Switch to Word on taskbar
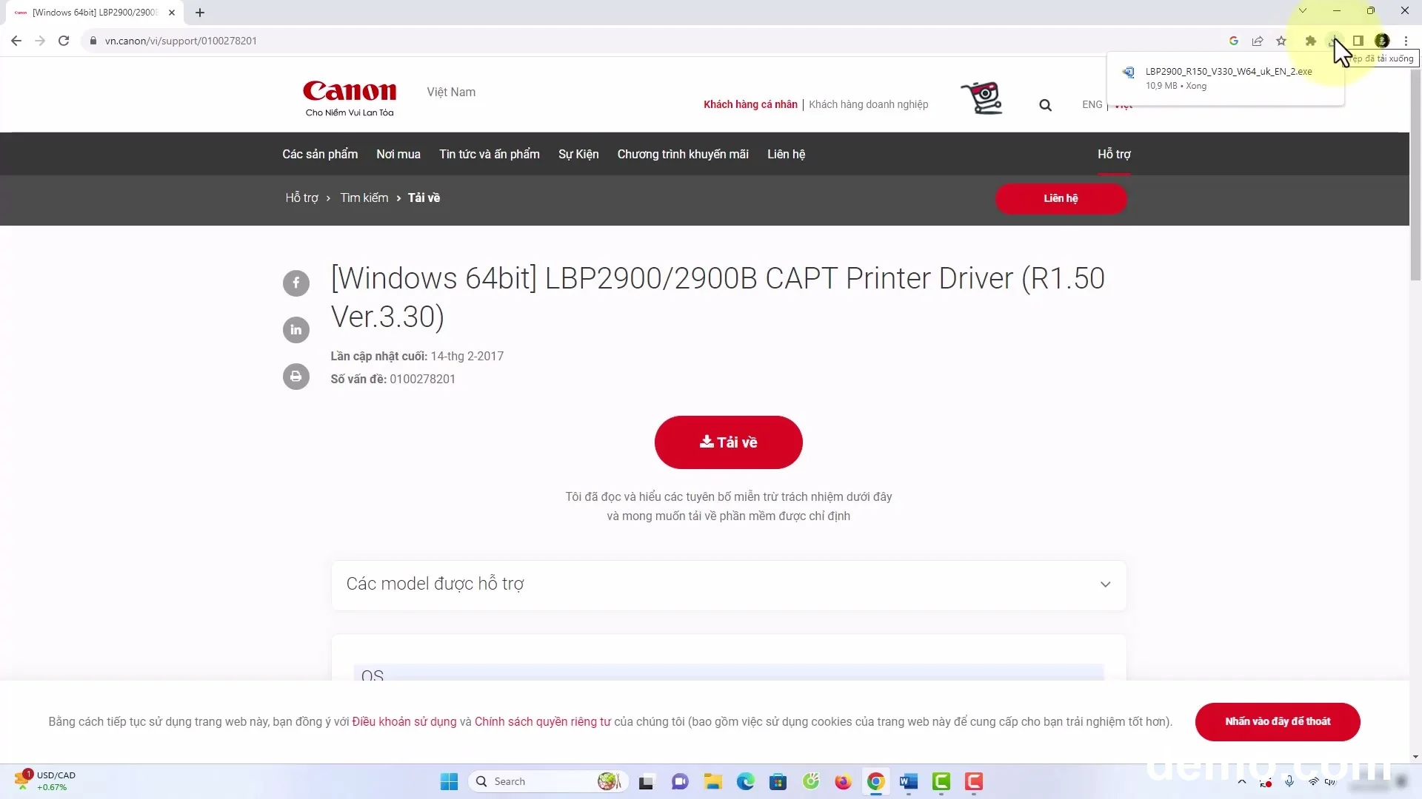Viewport: 1422px width, 799px height. pyautogui.click(x=908, y=781)
